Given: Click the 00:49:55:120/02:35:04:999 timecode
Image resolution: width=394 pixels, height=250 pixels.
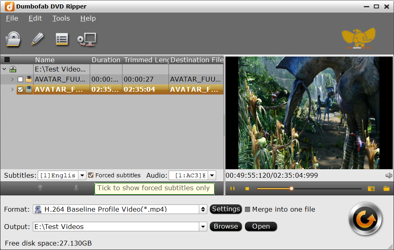Looking at the screenshot, I should (x=272, y=175).
